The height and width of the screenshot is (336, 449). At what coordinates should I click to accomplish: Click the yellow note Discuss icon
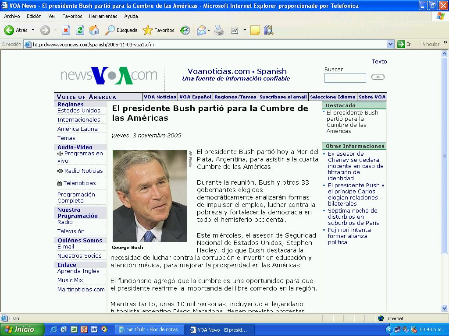[x=255, y=30]
